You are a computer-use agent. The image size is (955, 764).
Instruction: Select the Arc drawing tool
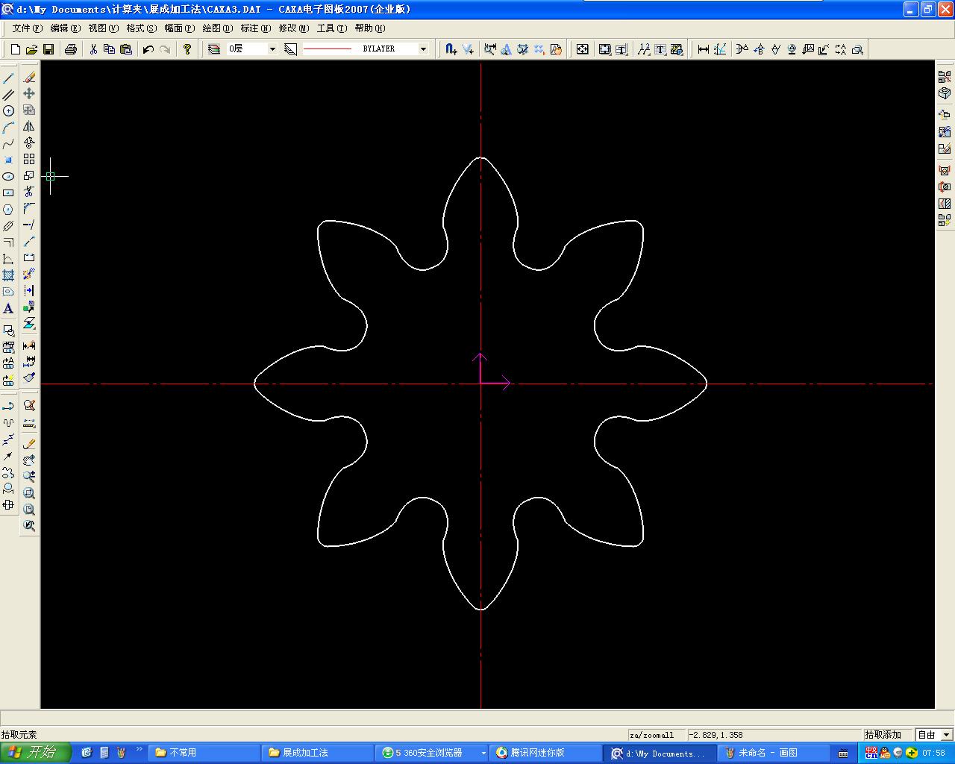pyautogui.click(x=8, y=127)
